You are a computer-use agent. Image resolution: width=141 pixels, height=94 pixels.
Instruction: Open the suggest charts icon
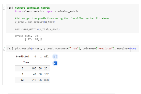pyautogui.click(x=55, y=63)
